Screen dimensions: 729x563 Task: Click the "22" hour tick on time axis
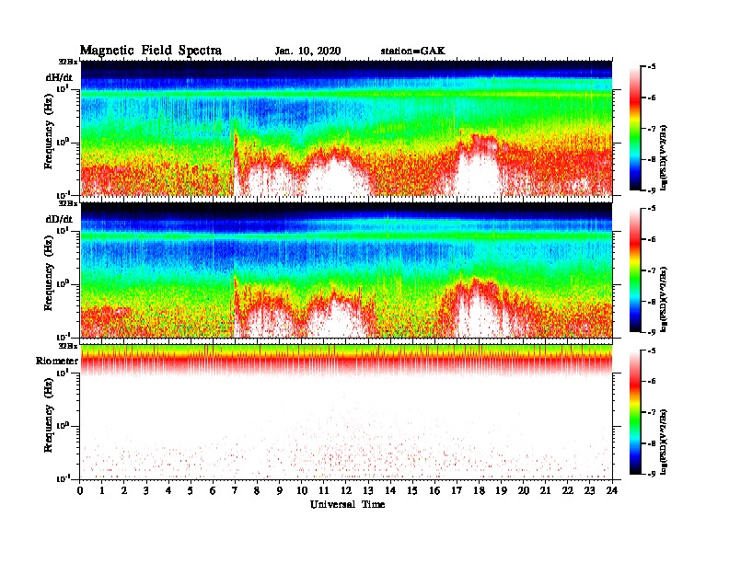568,491
